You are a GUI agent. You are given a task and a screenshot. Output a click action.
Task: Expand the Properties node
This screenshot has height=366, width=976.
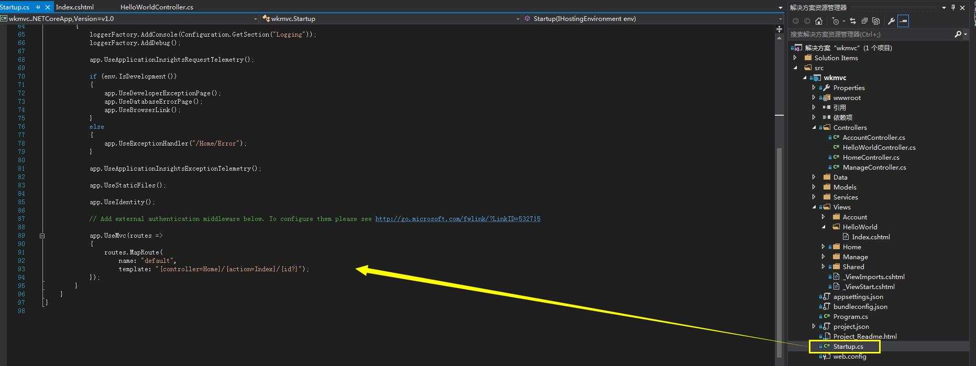(x=814, y=87)
